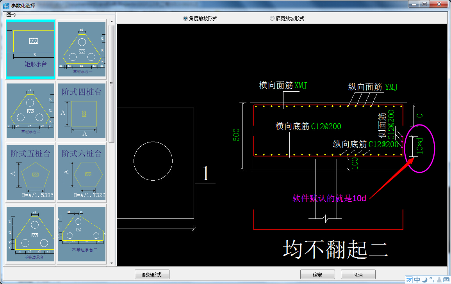Choose the 阶式六桩台 shape

tap(82, 172)
